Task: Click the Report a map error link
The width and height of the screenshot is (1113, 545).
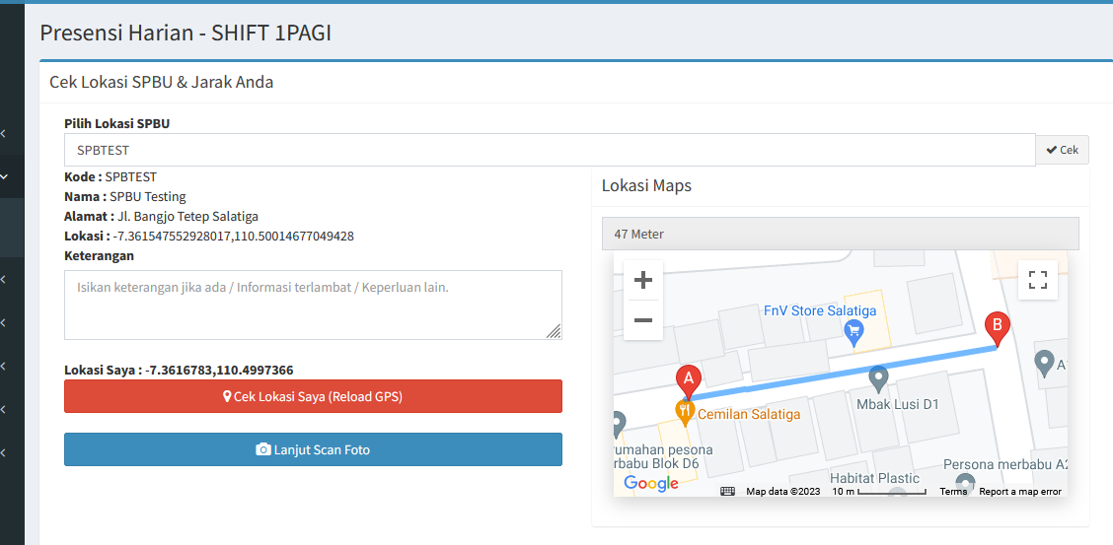Action: click(x=1020, y=491)
